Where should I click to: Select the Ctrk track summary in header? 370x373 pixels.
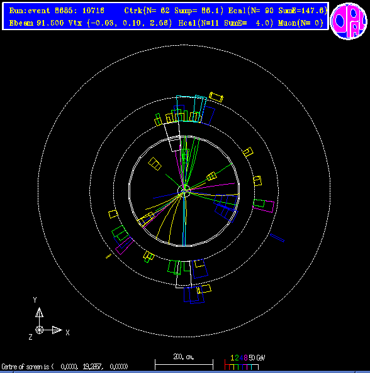click(174, 11)
